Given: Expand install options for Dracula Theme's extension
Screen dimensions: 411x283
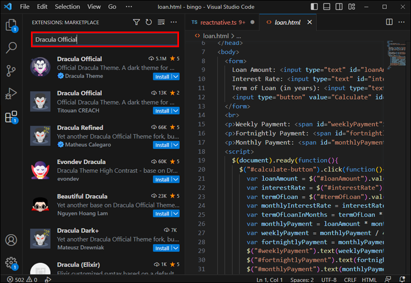Looking at the screenshot, I should pos(176,77).
